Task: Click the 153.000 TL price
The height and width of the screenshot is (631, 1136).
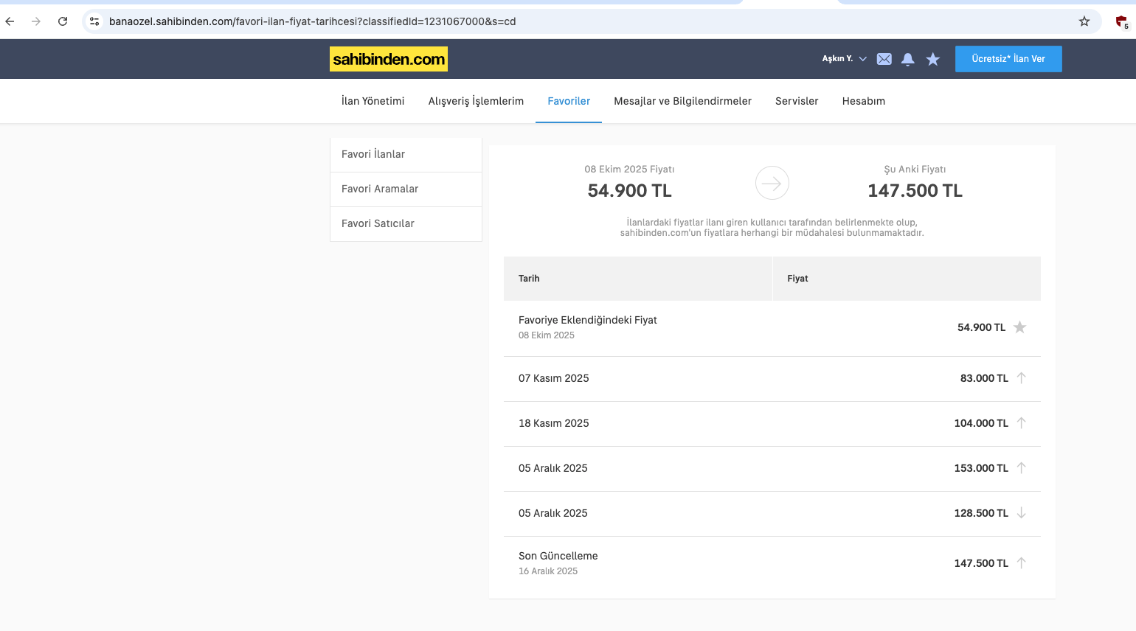Action: point(981,468)
